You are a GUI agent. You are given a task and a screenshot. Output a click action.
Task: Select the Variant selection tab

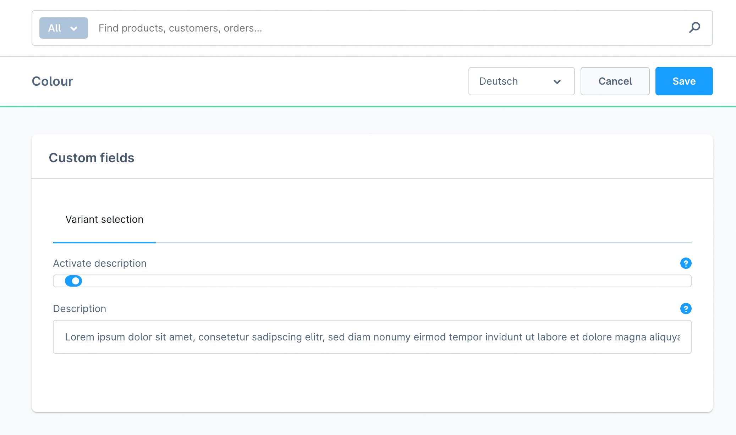click(104, 219)
